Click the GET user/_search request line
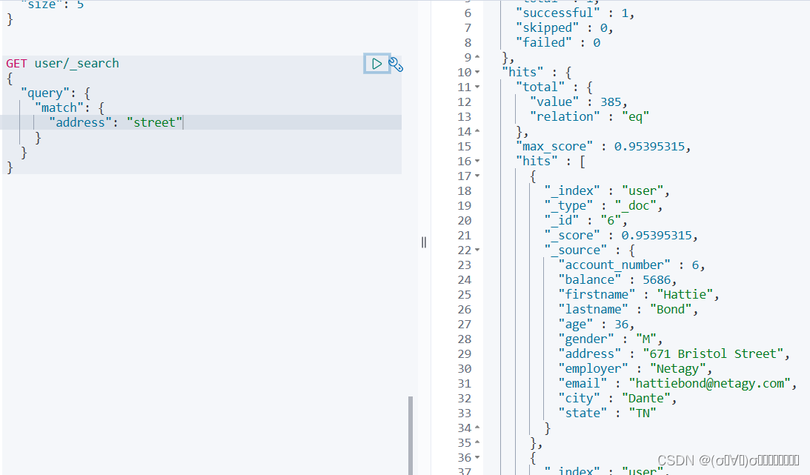This screenshot has width=810, height=475. 62,63
